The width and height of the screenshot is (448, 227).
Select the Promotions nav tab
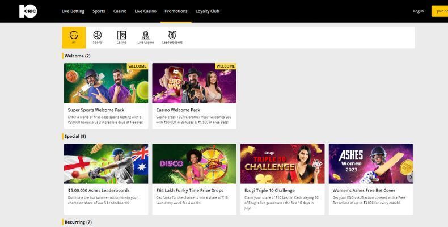[176, 11]
